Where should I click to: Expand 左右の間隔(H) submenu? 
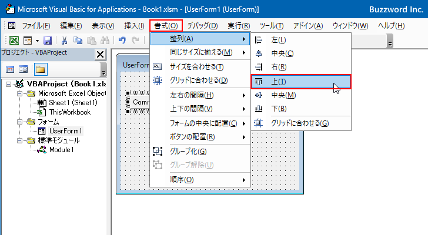pyautogui.click(x=200, y=95)
